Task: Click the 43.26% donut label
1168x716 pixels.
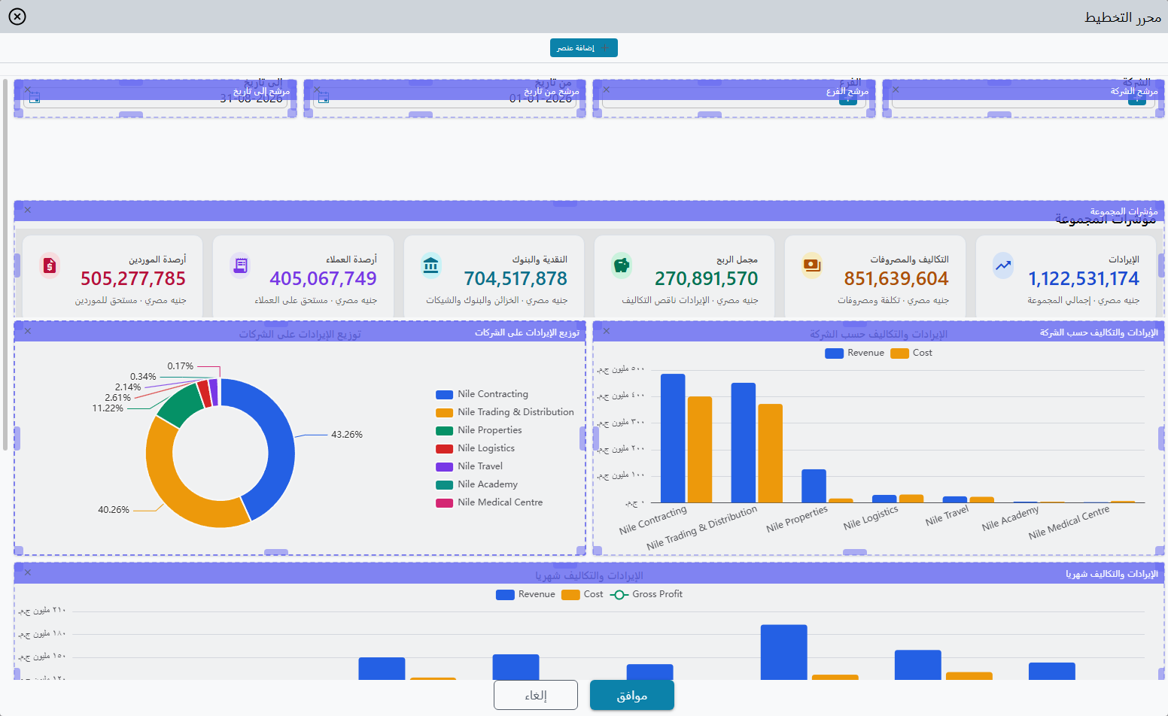Action: pyautogui.click(x=347, y=435)
